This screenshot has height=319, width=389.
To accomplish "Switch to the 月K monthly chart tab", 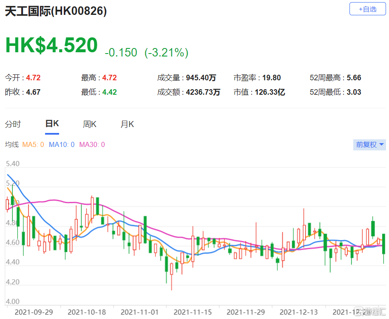I will click(x=127, y=124).
